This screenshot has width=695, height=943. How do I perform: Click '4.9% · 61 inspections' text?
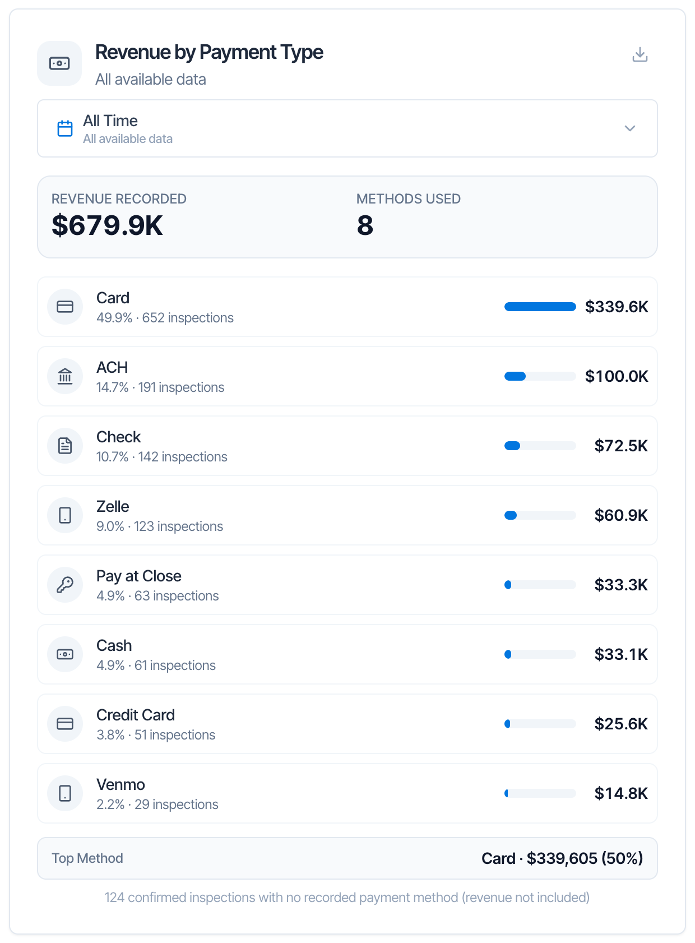(156, 665)
